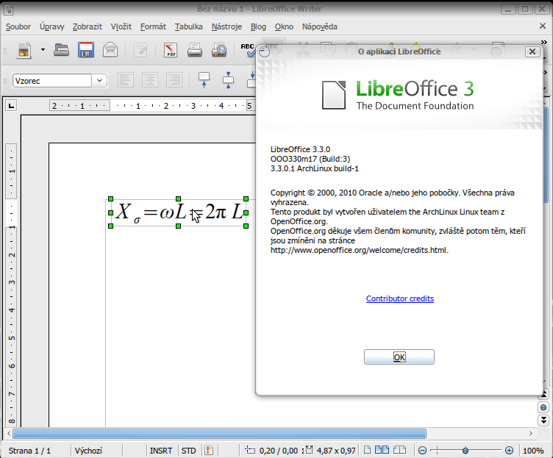Click the horizontal scrollbar thumb

coord(219,433)
